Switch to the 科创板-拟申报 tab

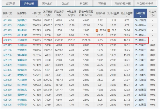[145, 4]
